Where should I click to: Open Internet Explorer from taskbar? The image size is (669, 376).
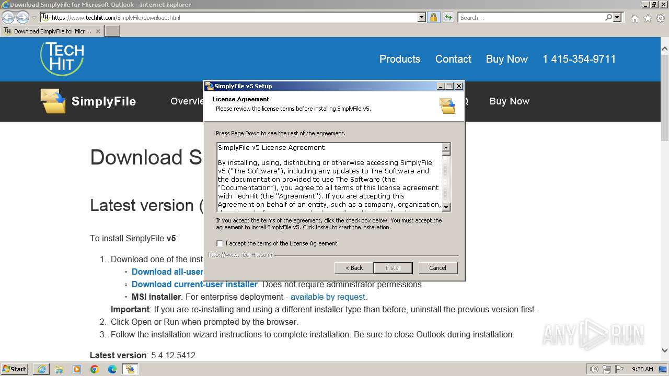[41, 369]
